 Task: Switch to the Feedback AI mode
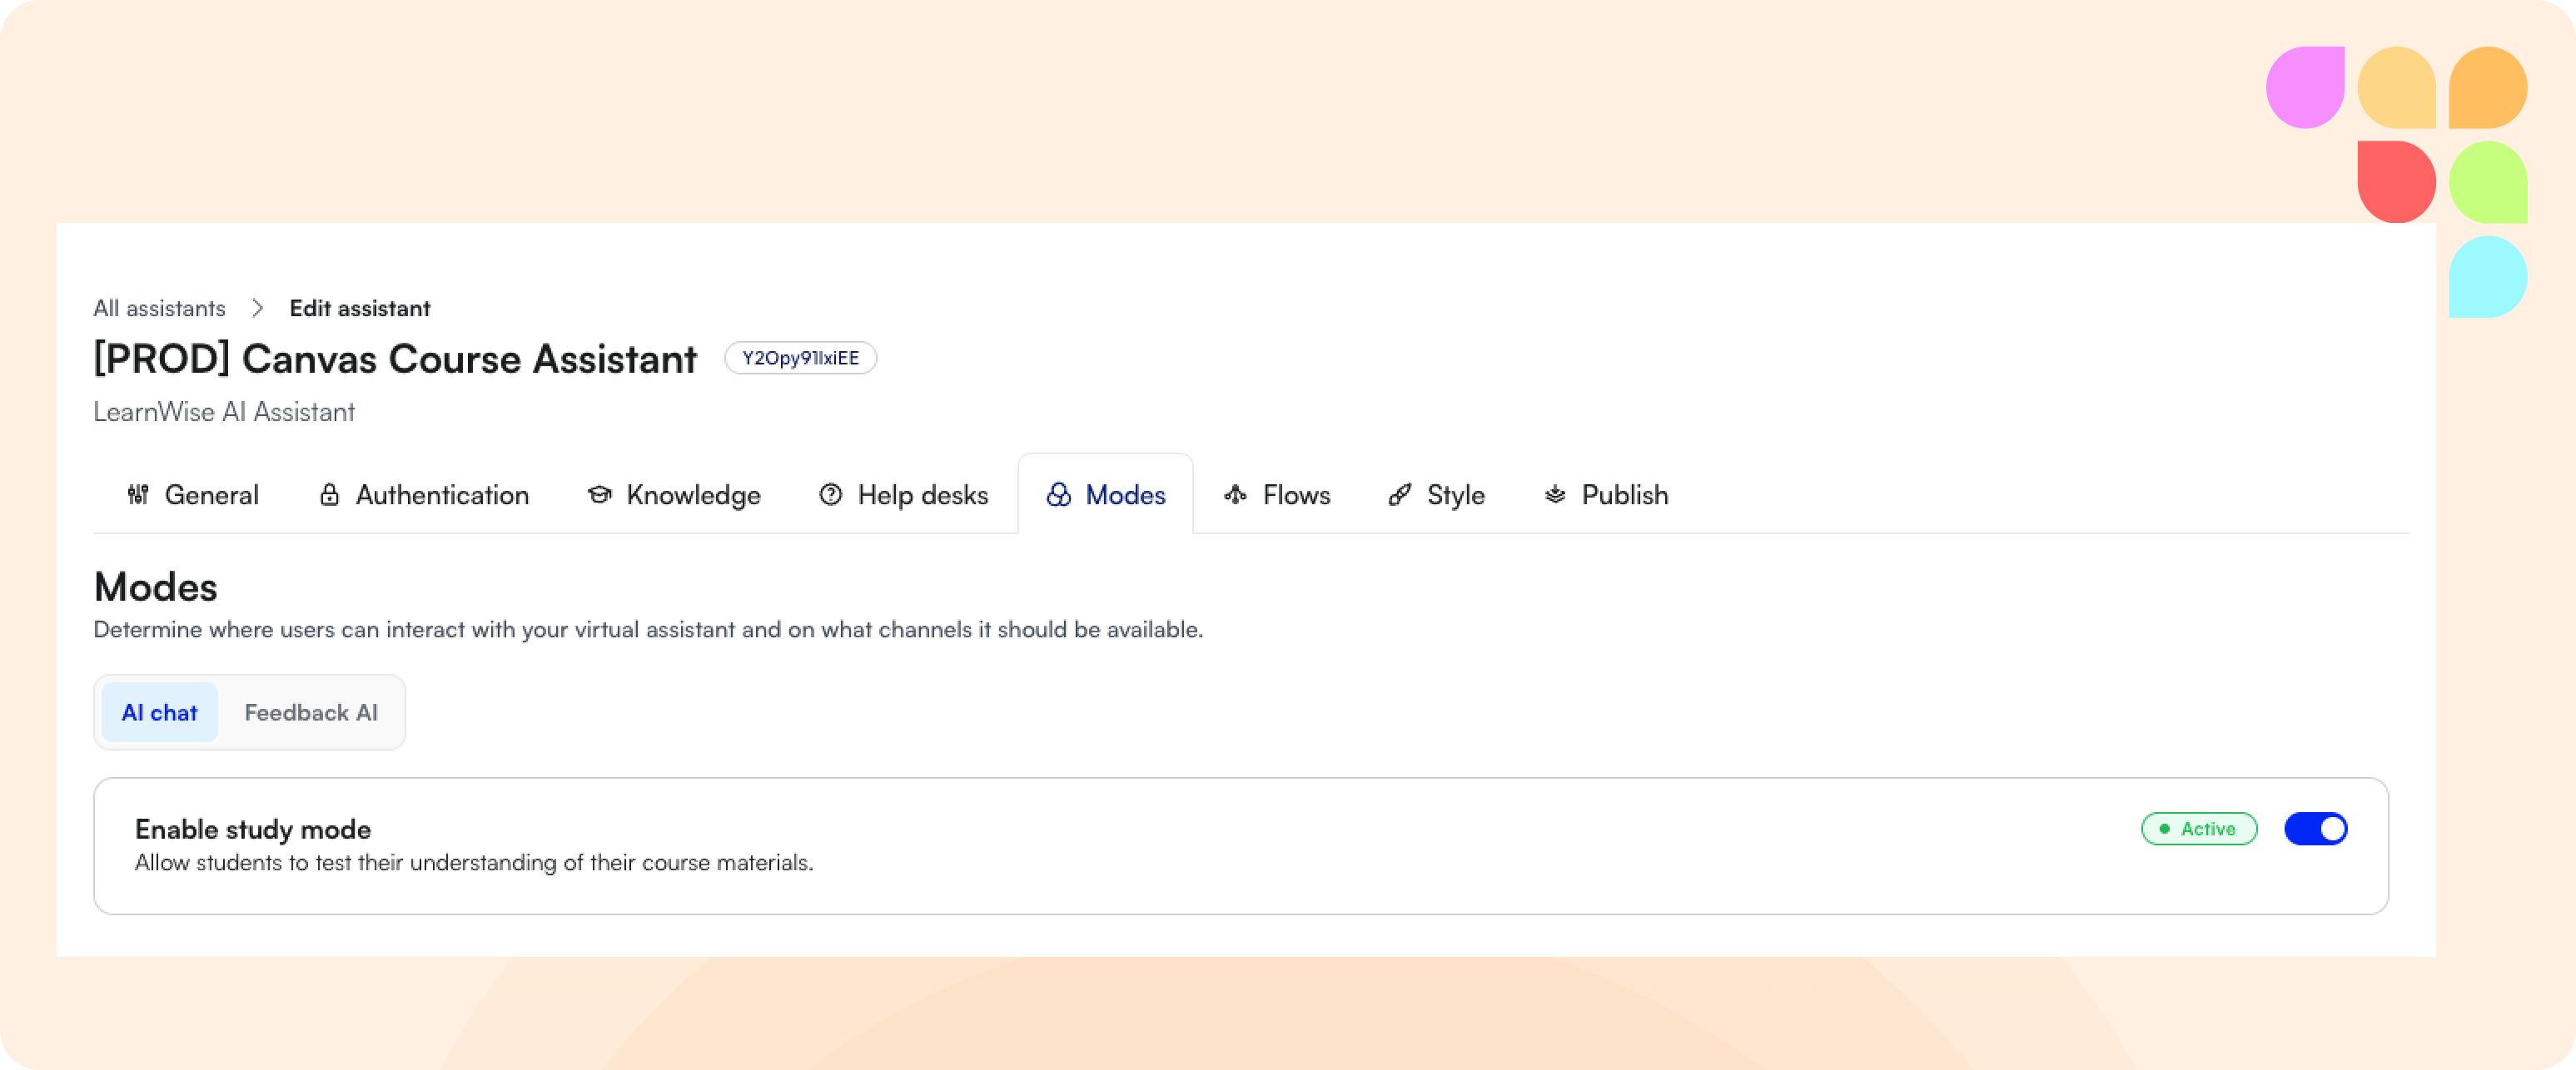tap(311, 712)
